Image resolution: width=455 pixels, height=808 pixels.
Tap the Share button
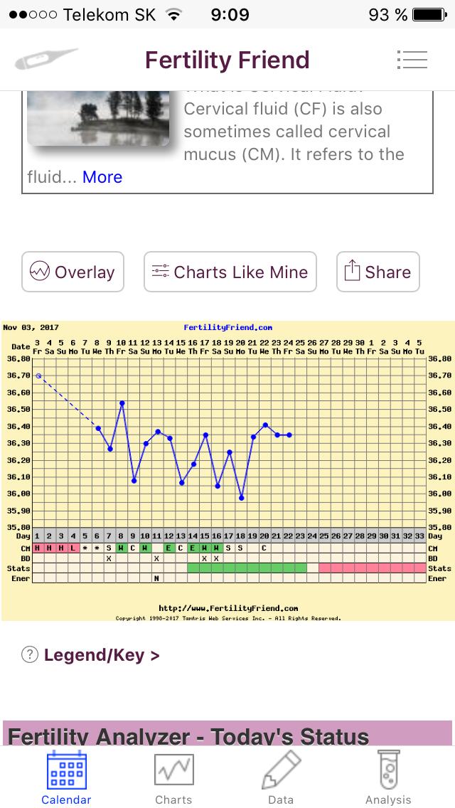coord(378,272)
